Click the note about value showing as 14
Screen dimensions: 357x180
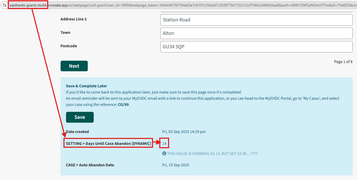212,154
